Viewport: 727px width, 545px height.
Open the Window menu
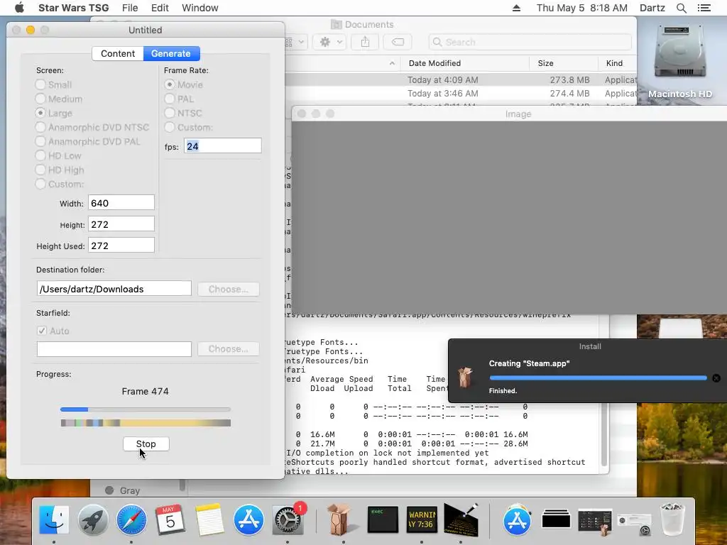point(199,8)
